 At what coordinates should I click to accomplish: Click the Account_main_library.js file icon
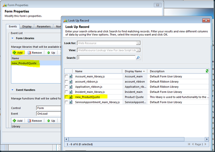[x=71, y=77]
